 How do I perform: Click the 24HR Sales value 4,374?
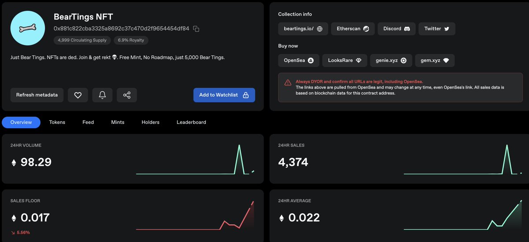click(x=293, y=162)
